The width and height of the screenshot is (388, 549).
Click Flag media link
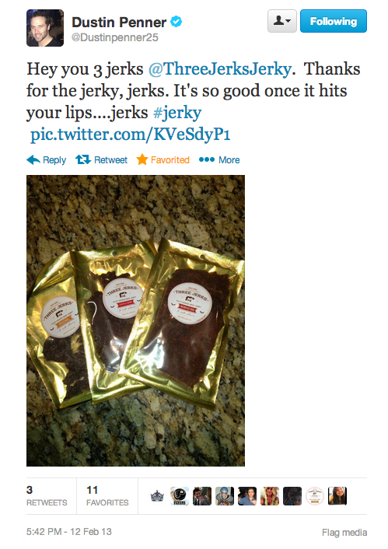pos(344,533)
